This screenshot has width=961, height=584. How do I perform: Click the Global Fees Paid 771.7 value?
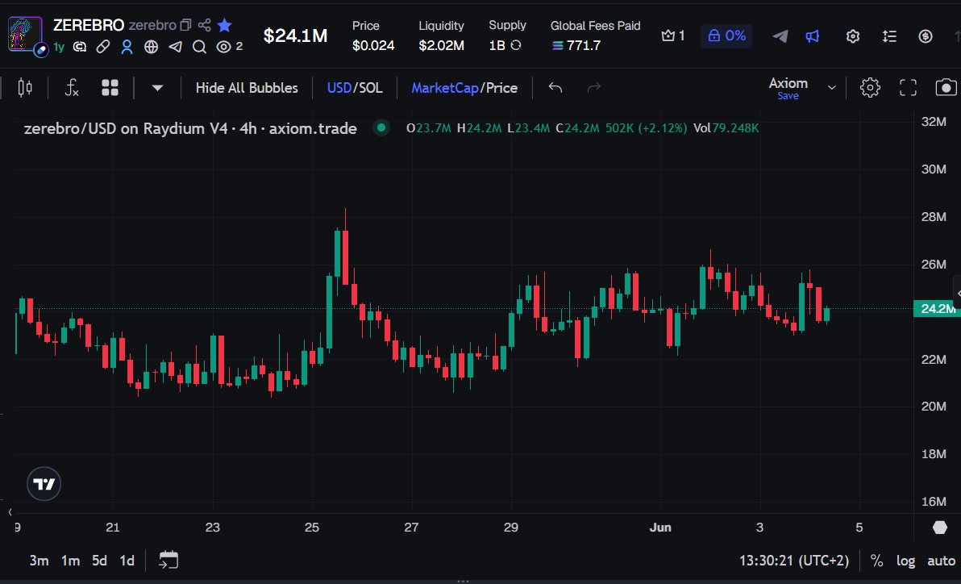click(x=576, y=45)
